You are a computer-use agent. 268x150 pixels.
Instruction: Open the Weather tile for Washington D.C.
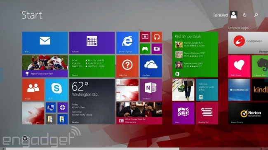(x=92, y=101)
